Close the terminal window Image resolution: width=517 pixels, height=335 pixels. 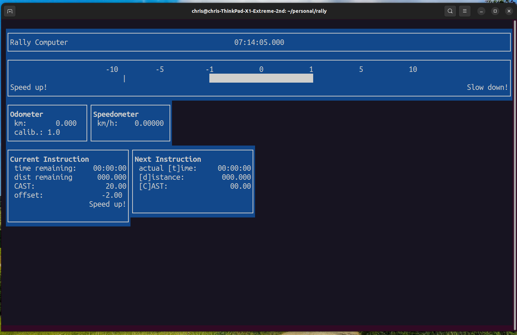pos(509,11)
